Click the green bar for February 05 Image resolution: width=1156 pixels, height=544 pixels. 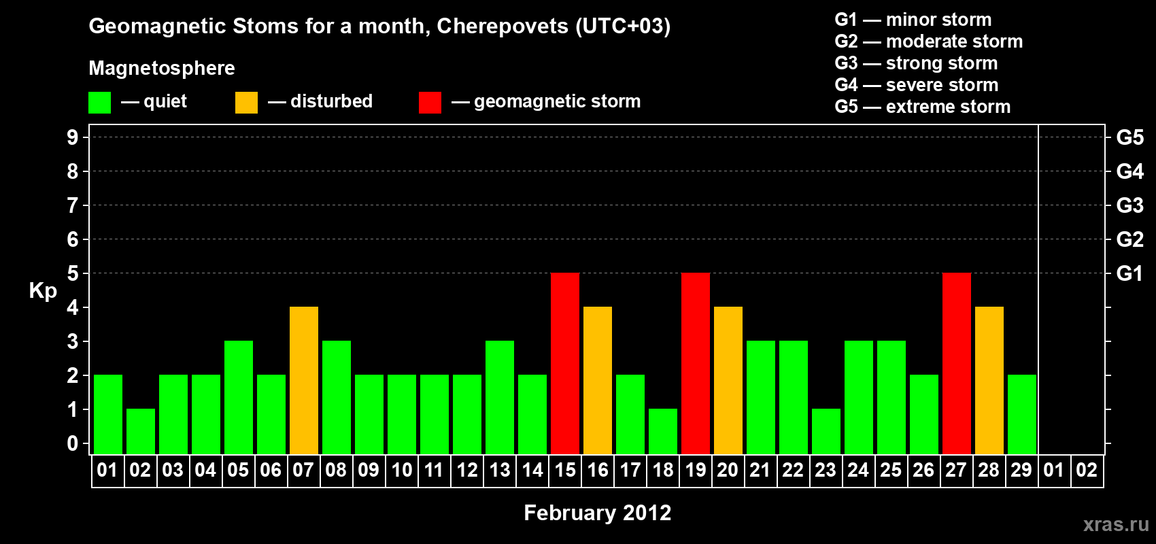point(239,398)
